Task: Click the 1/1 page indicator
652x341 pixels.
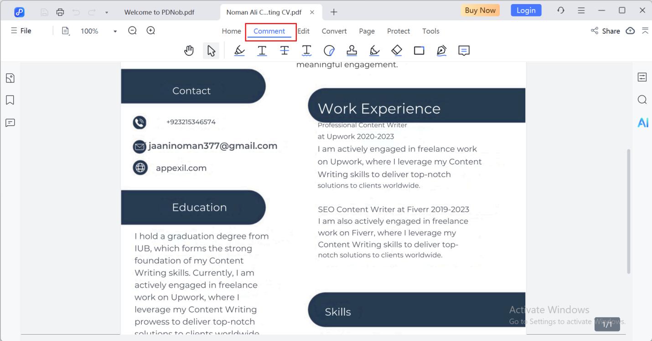Action: (607, 324)
